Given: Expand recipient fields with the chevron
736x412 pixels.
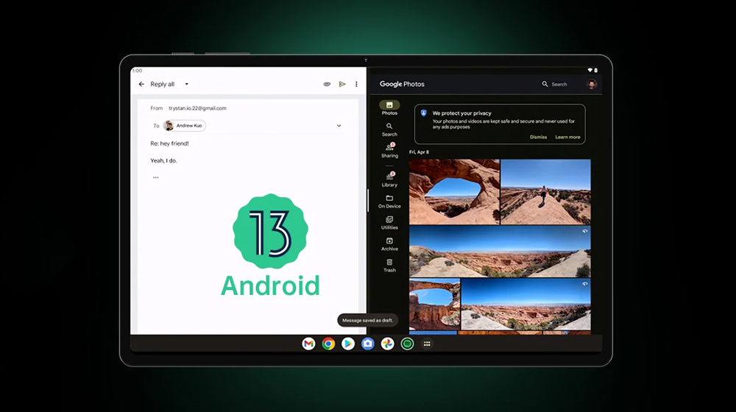Looking at the screenshot, I should tap(339, 126).
